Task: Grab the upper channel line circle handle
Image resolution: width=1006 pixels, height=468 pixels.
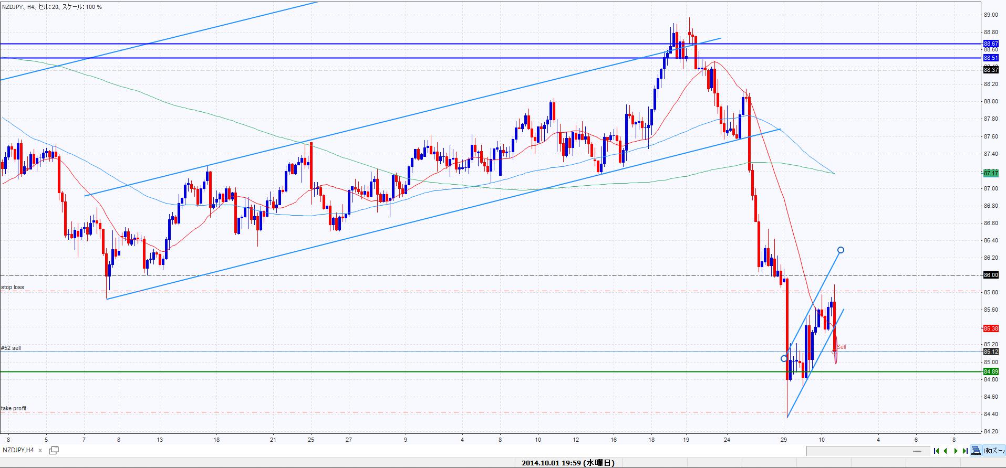Action: [x=841, y=250]
